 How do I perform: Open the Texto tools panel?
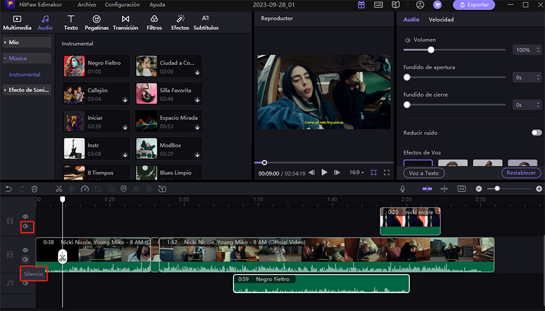(71, 23)
